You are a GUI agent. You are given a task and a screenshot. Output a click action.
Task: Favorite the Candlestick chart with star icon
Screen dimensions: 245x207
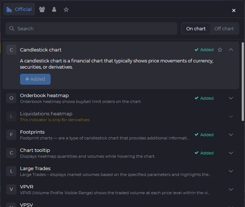(x=220, y=50)
